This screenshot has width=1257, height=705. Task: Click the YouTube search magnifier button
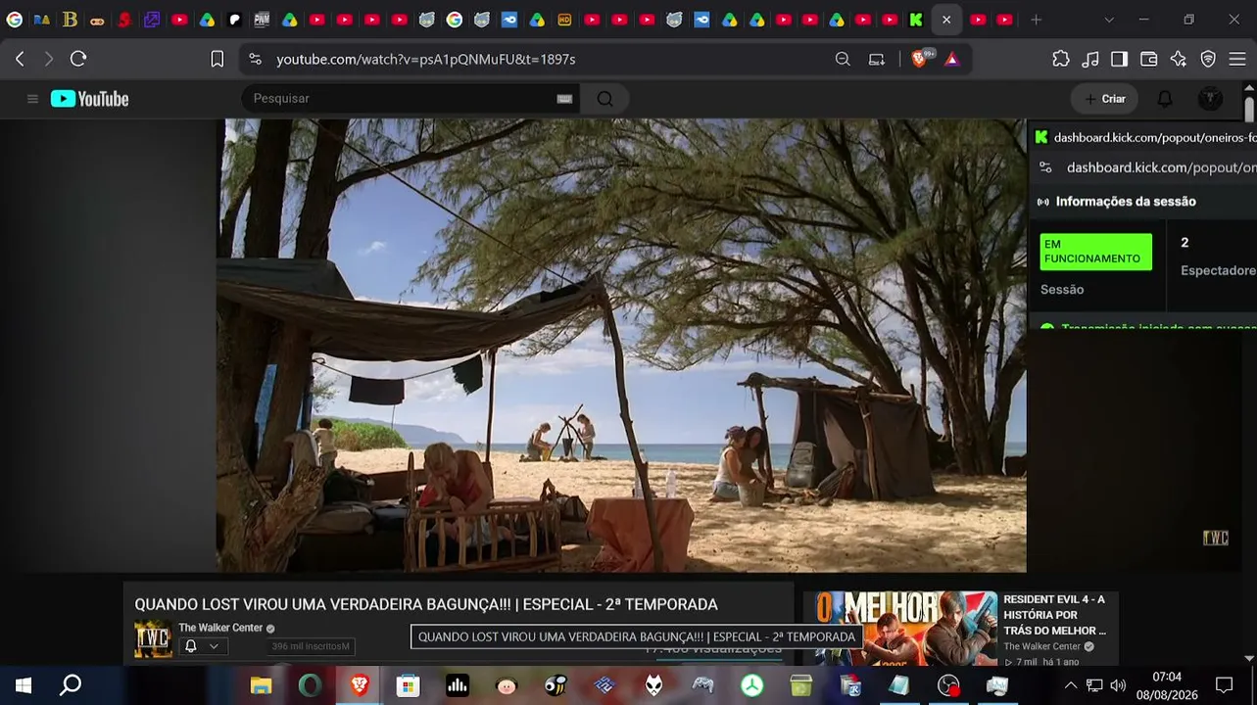604,98
